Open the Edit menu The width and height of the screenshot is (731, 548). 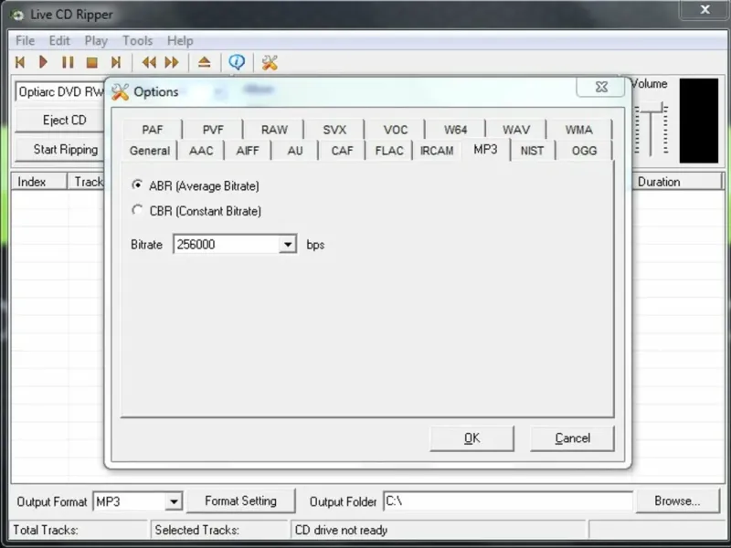point(59,41)
